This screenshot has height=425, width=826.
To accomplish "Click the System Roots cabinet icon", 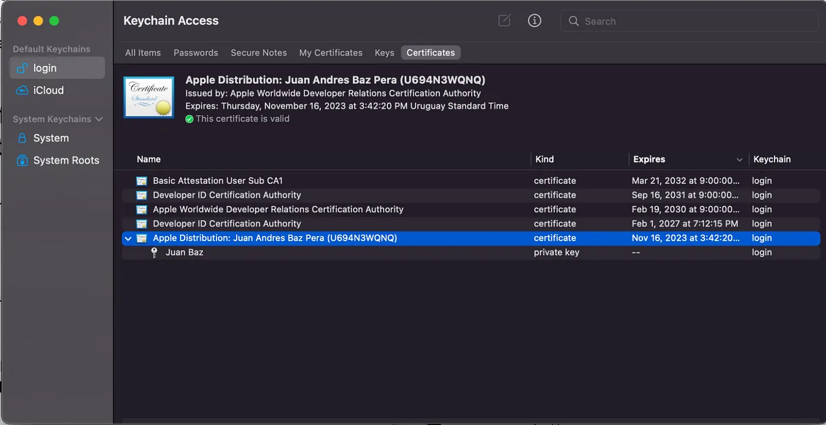I will pyautogui.click(x=22, y=160).
